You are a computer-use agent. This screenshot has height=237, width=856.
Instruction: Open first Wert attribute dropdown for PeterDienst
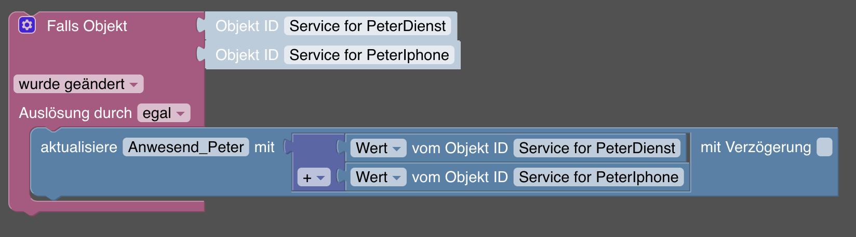coord(378,148)
